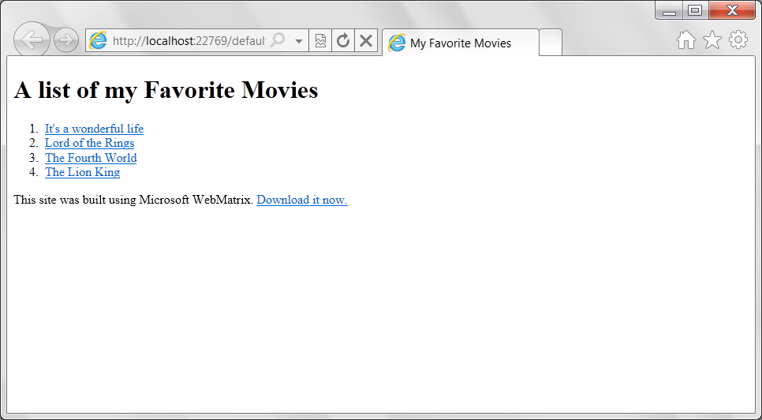Click the A list of my Favorite Movies heading
762x420 pixels.
[166, 90]
